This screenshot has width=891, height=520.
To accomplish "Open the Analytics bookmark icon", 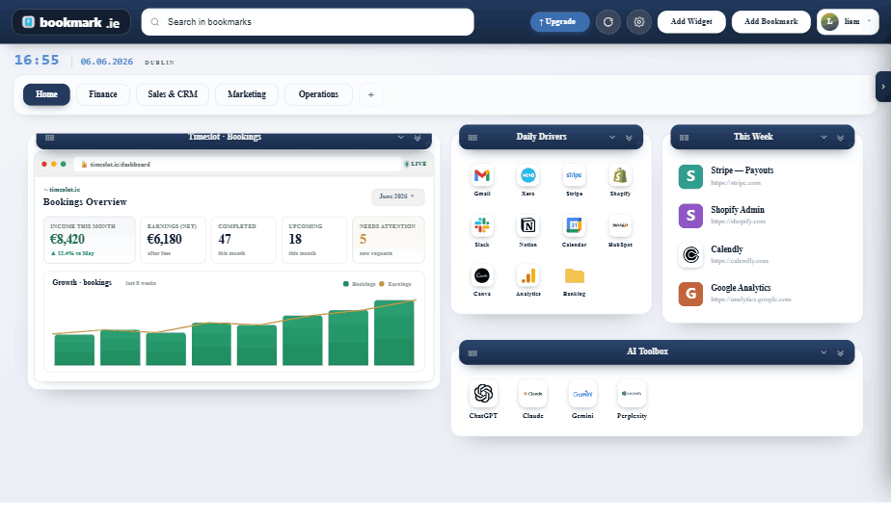I will 527,275.
